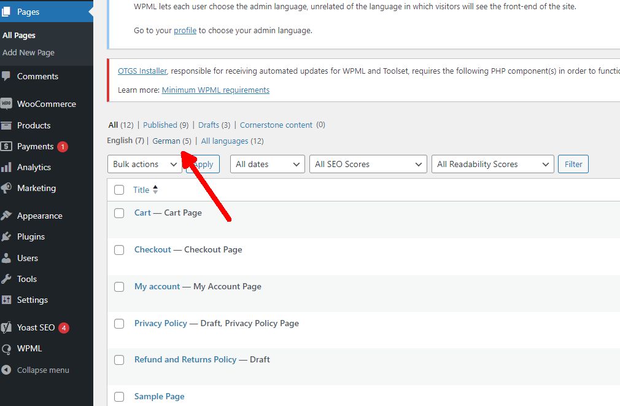This screenshot has height=406, width=620.
Task: Click the Apply button
Action: coord(203,164)
